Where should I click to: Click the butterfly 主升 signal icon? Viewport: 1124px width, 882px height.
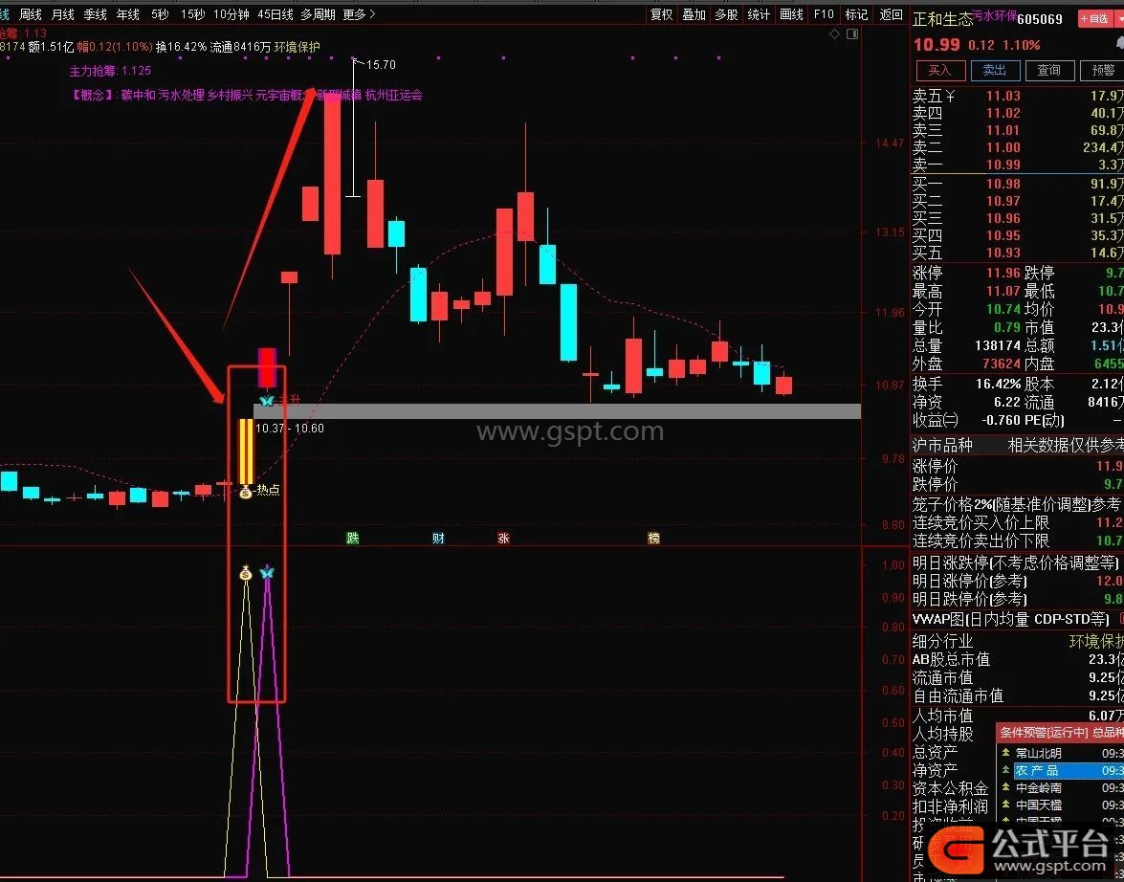267,400
